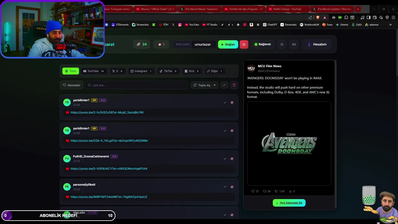The height and width of the screenshot is (224, 398).
Task: Toggle the Aboneler subscribers filter
Action: coord(72,85)
